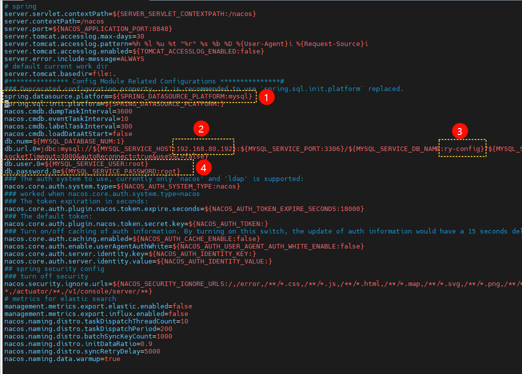The image size is (522, 374).
Task: Click the token.secret.key line
Action: coord(136,223)
